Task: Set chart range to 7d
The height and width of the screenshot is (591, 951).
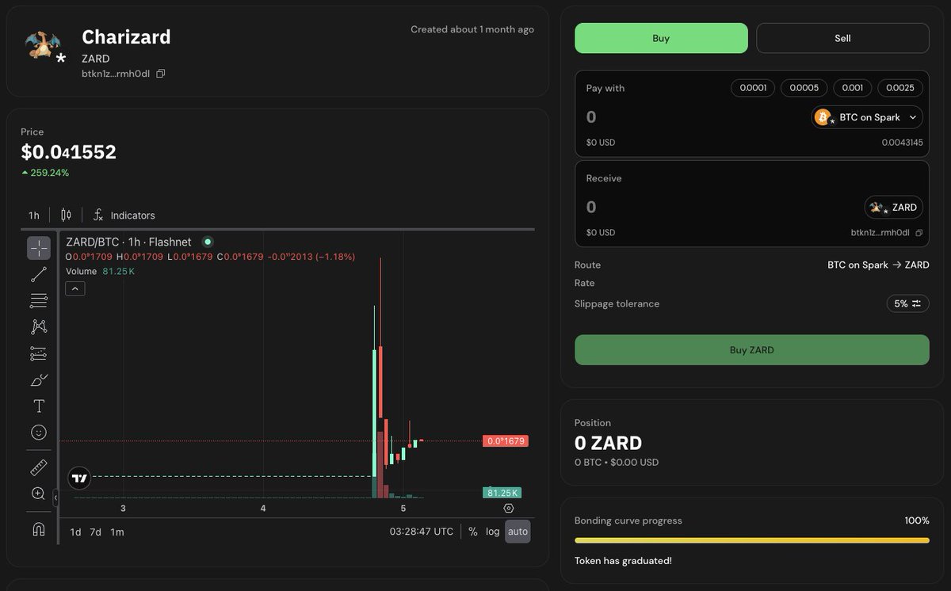Action: click(95, 532)
